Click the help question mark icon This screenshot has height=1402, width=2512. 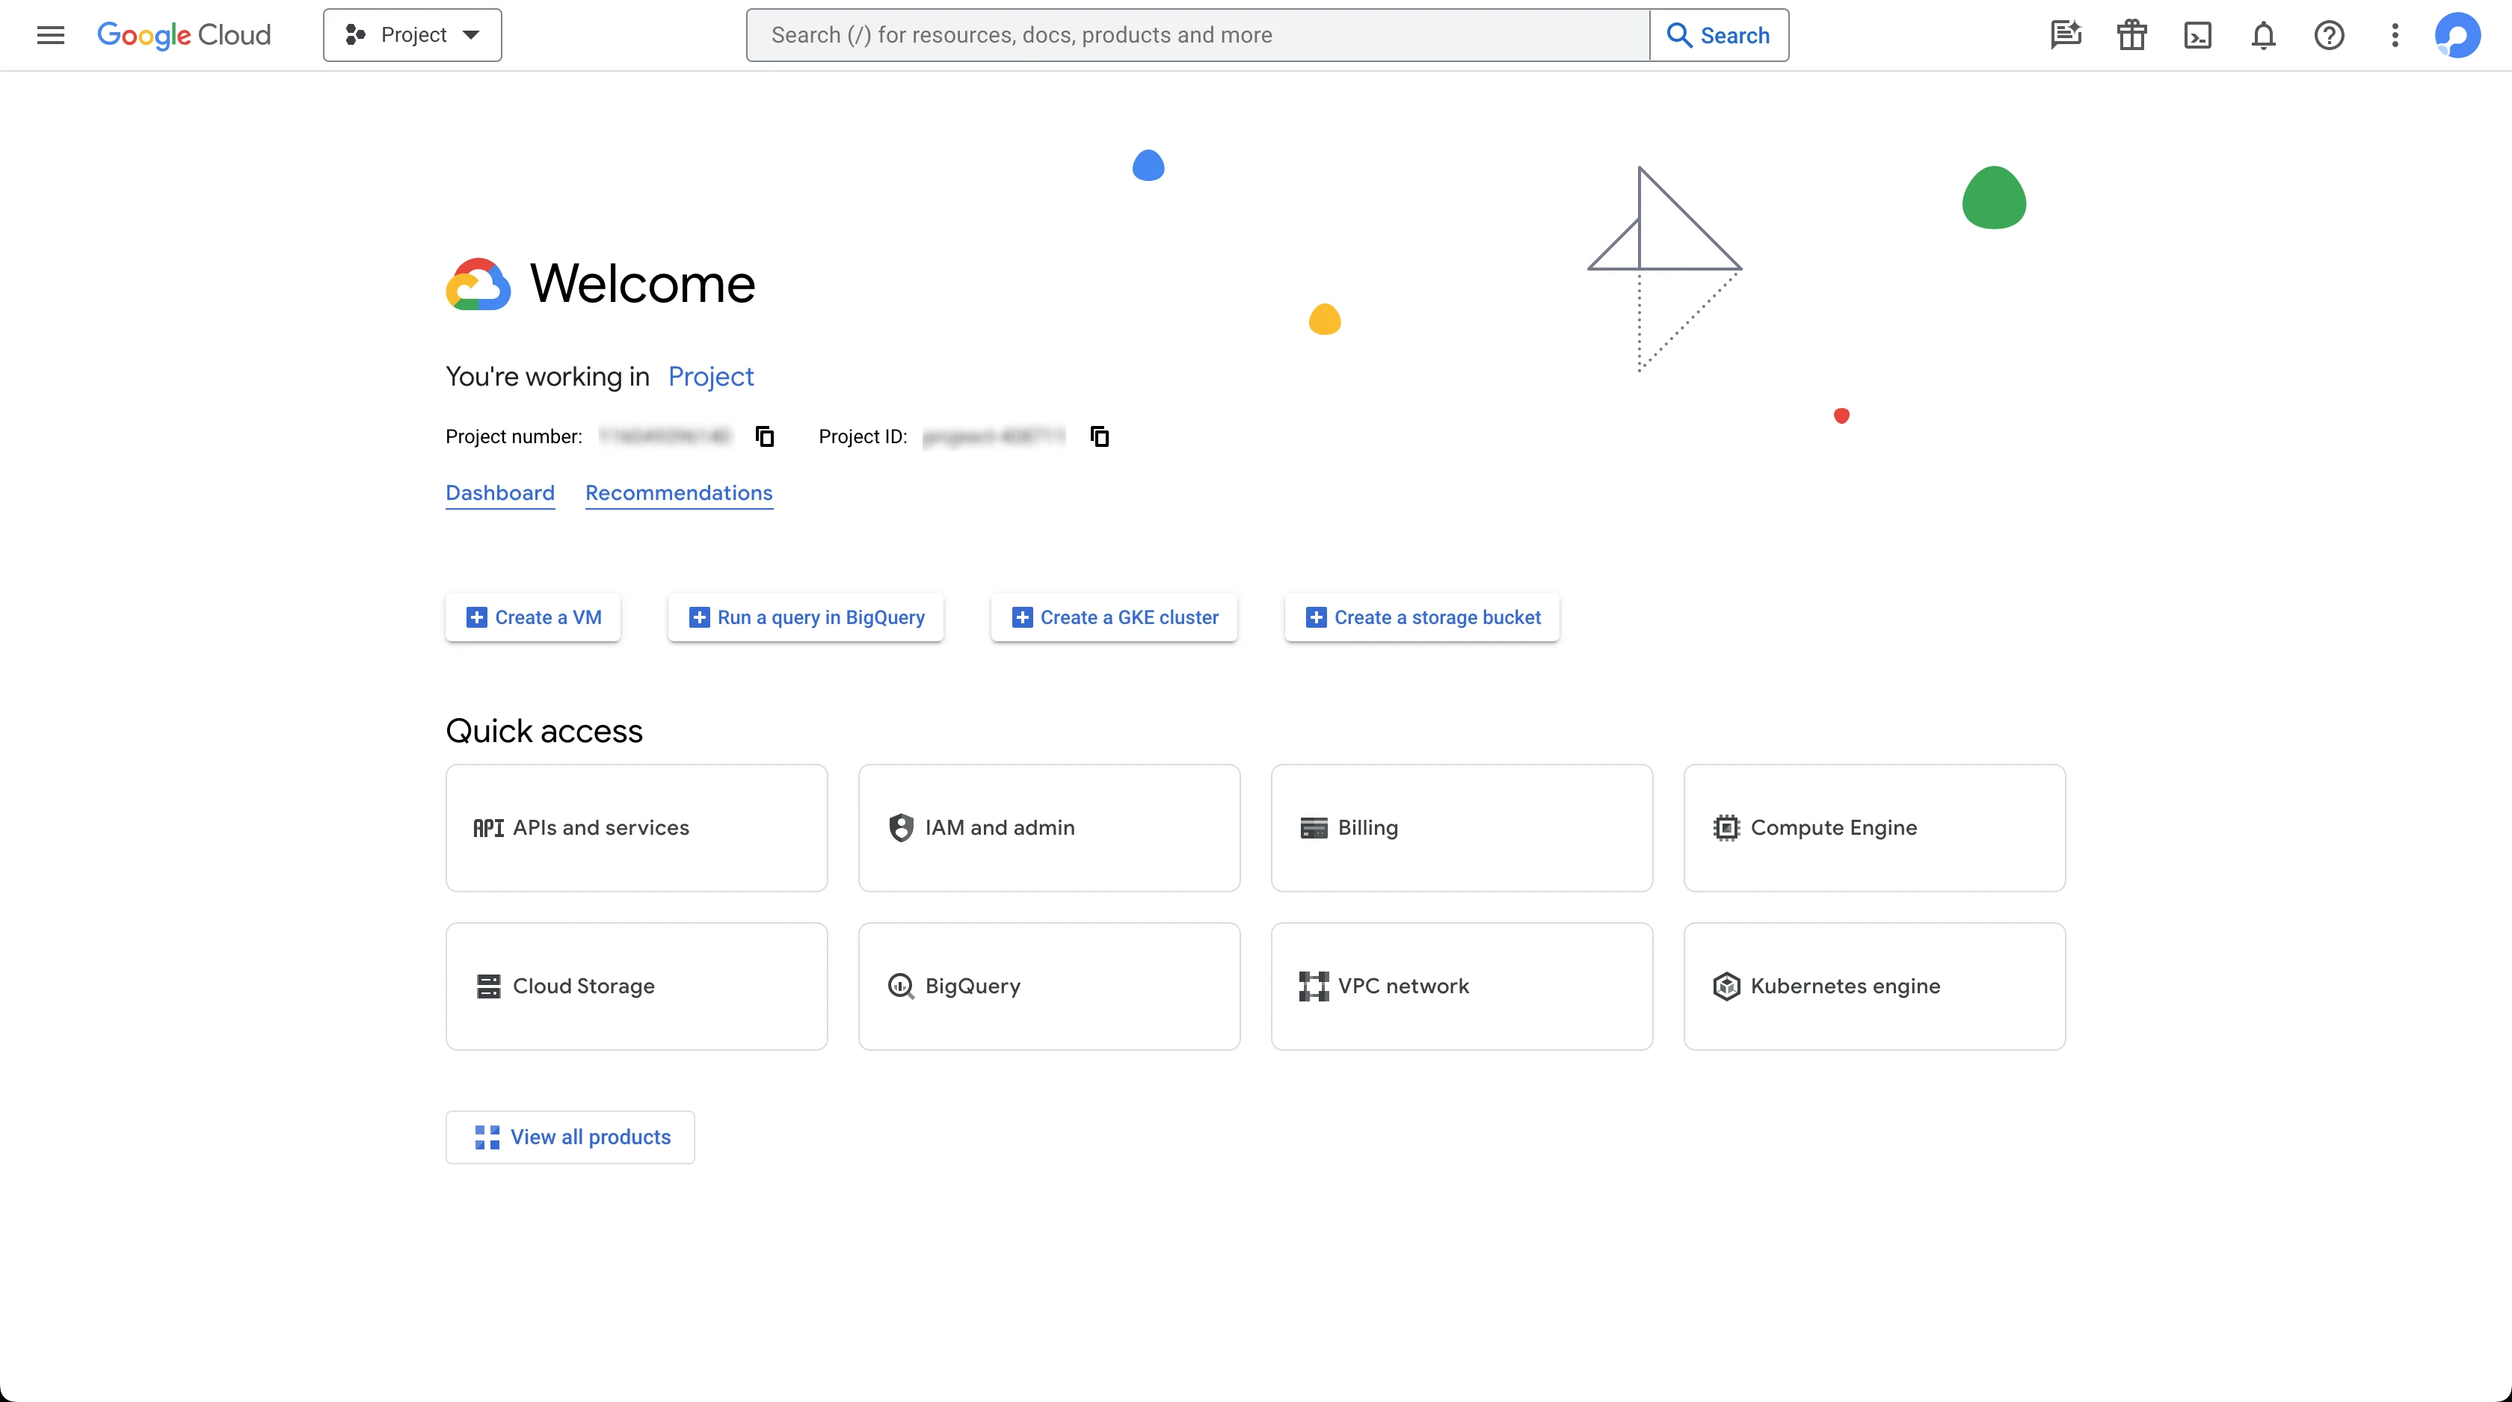point(2329,35)
